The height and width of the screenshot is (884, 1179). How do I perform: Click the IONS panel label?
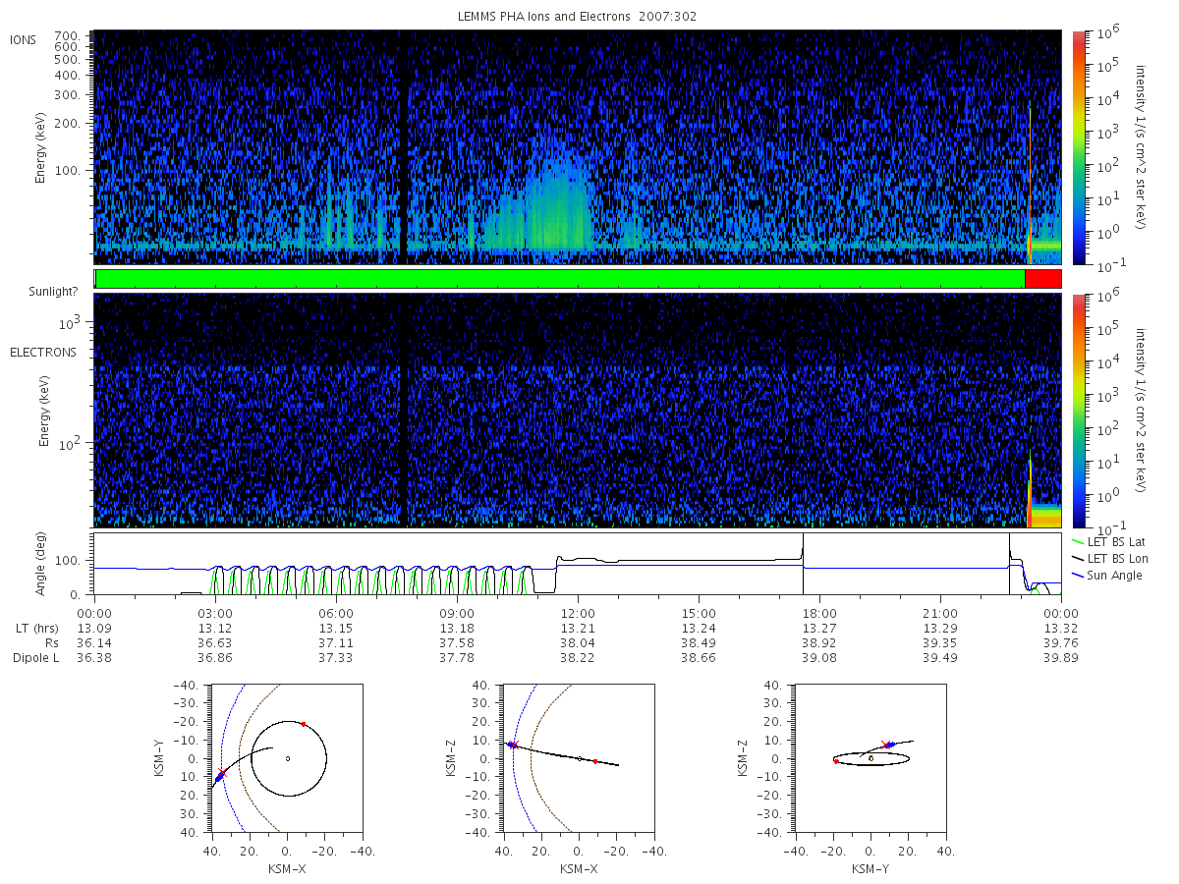click(x=24, y=39)
